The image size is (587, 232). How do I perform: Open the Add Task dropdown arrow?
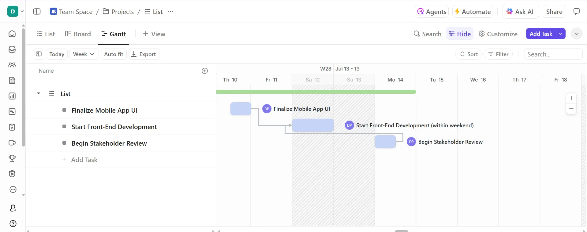561,34
